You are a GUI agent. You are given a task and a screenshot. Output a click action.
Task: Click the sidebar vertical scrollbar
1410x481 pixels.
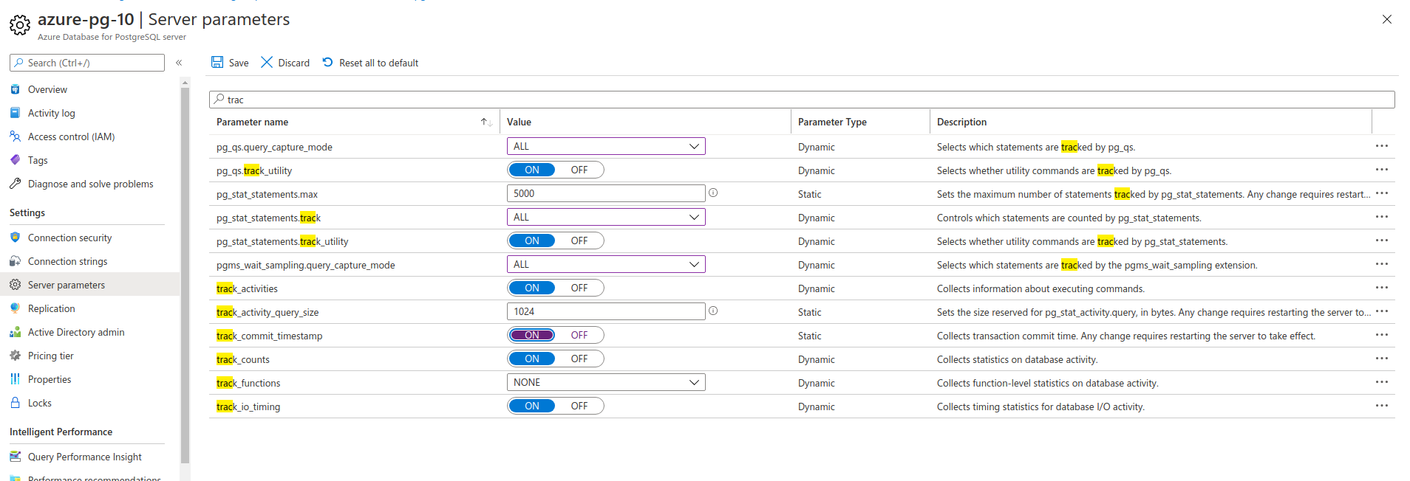tap(185, 280)
